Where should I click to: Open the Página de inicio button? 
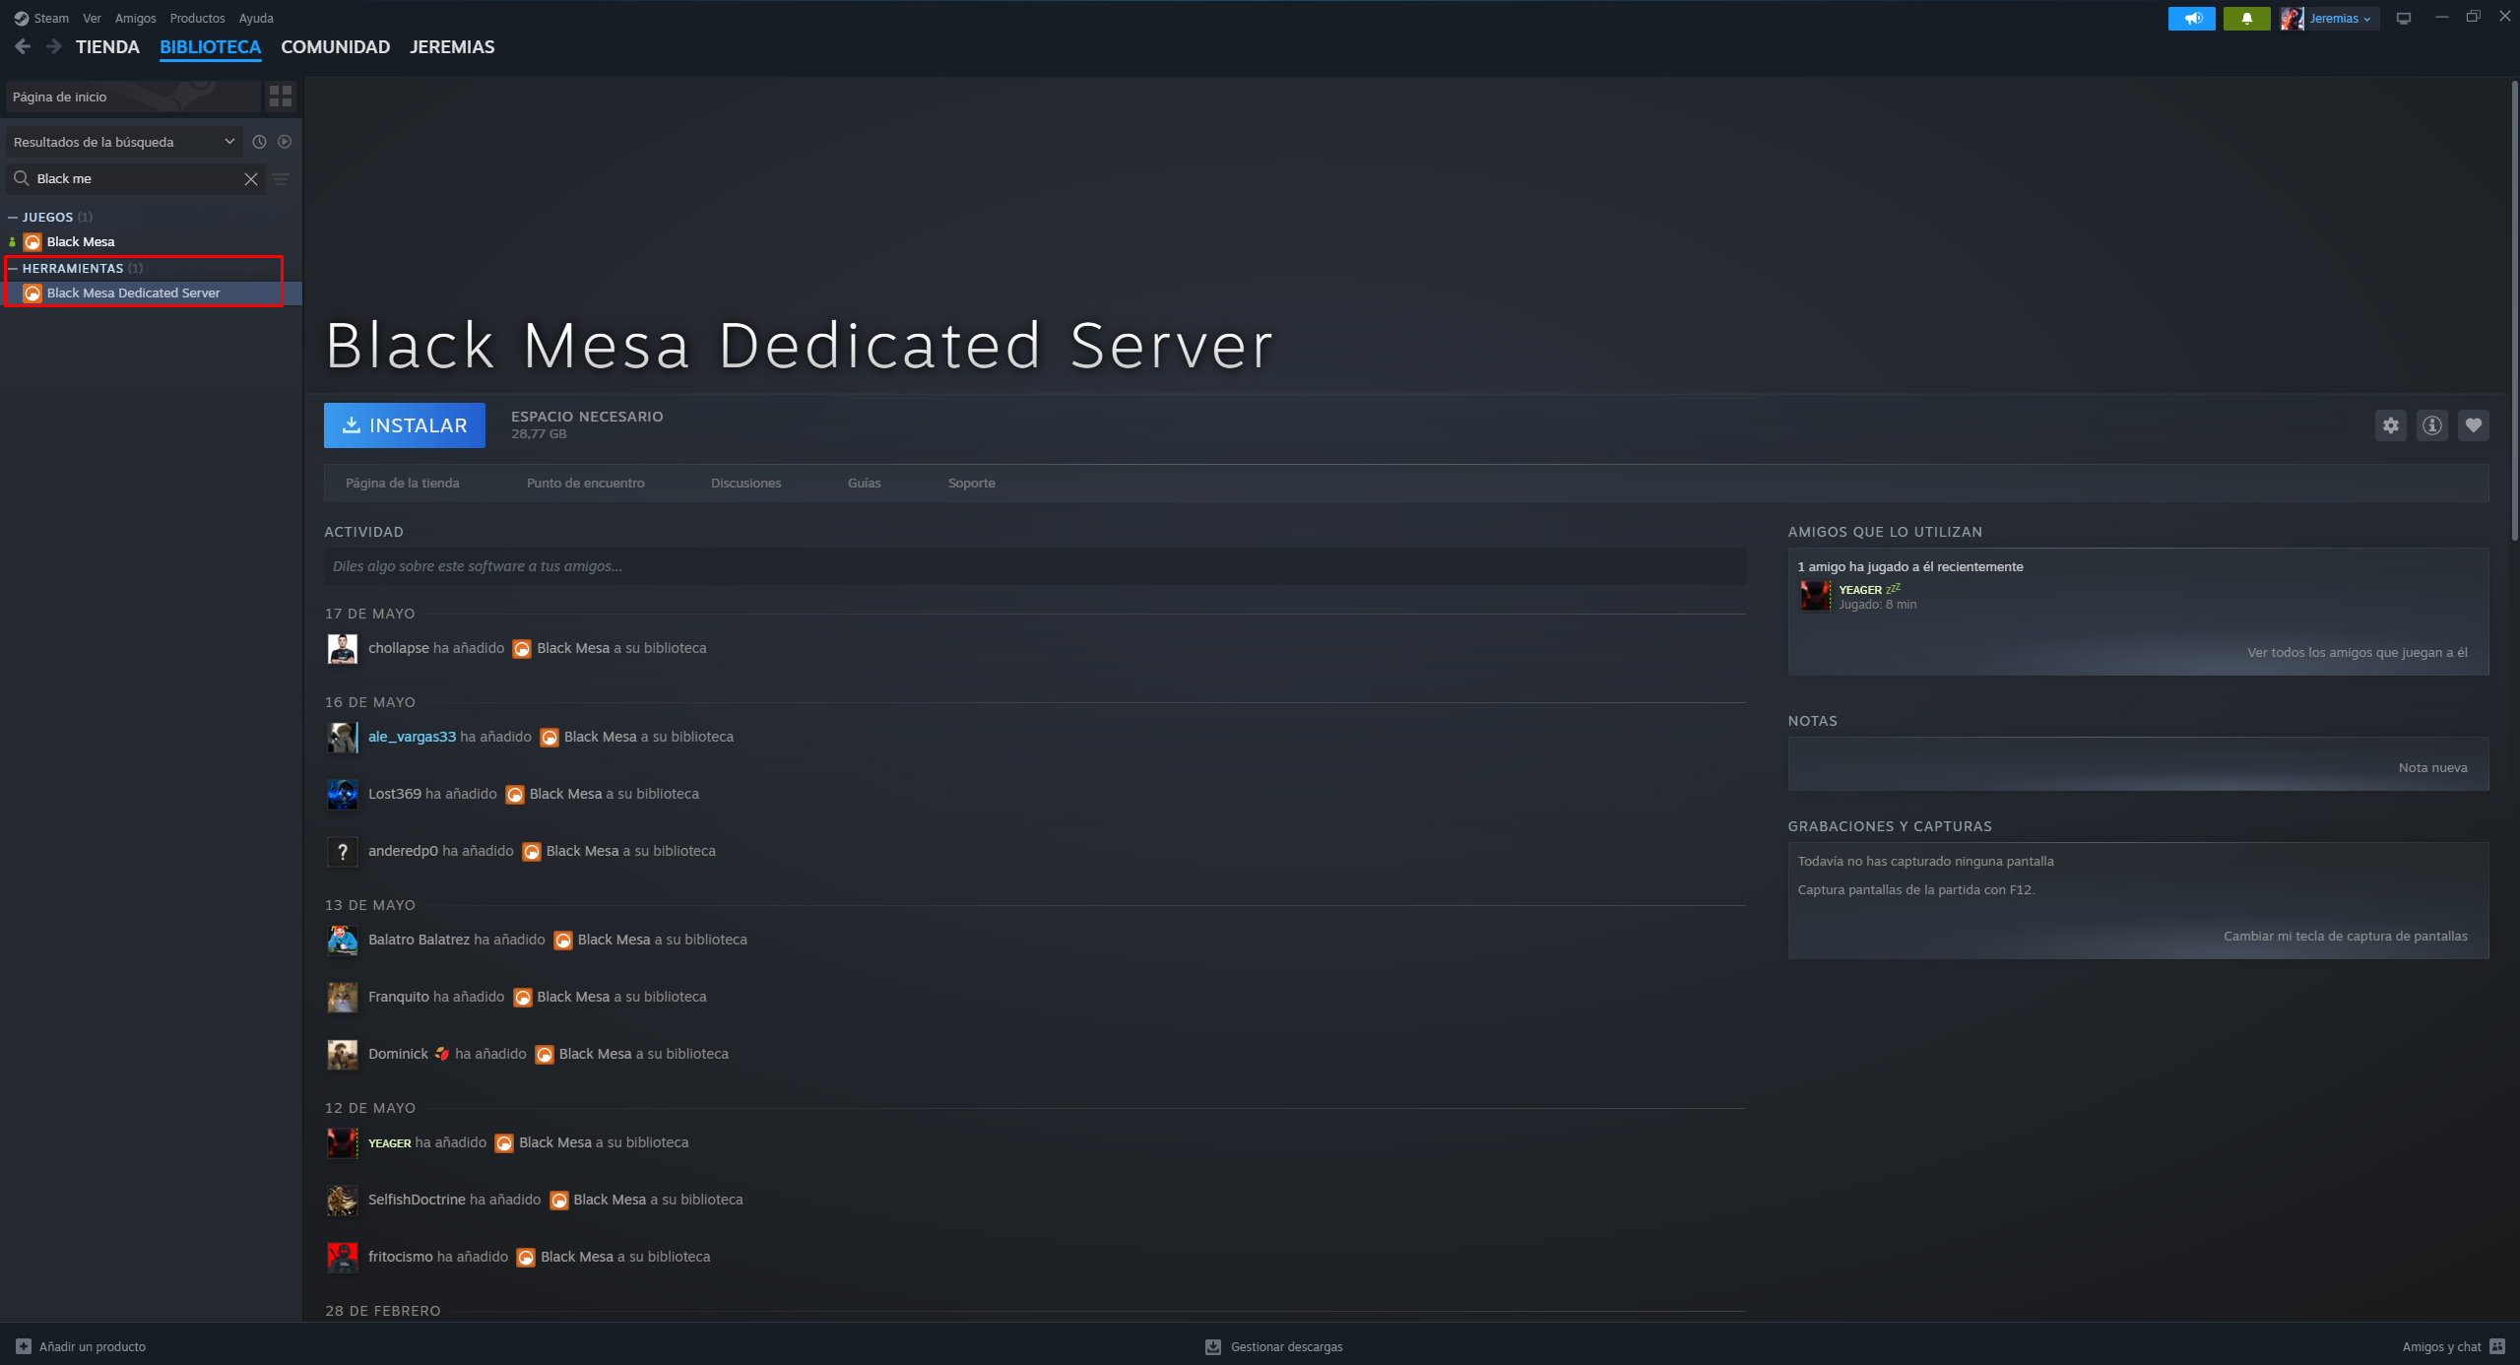133,97
